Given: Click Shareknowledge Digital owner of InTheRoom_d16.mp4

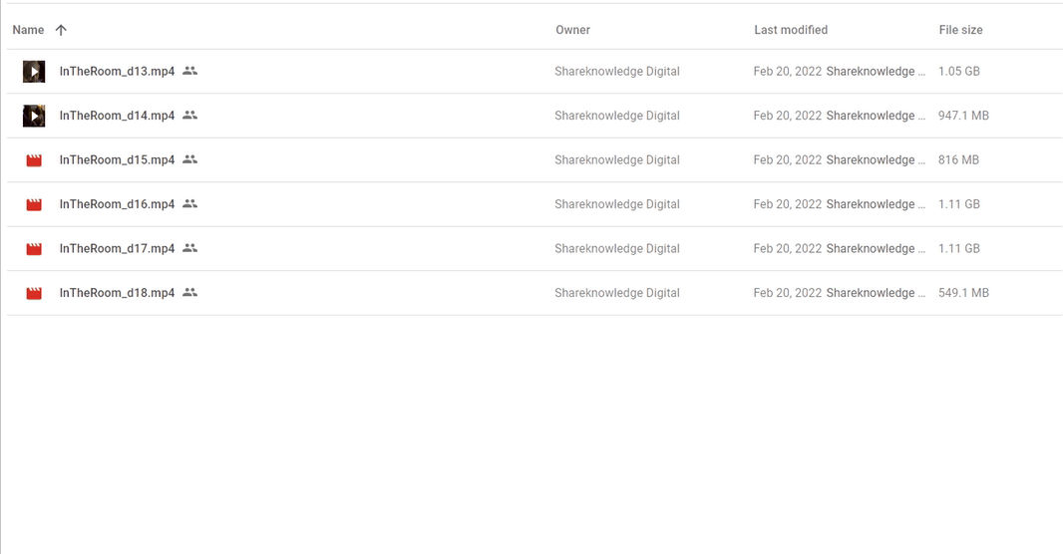Looking at the screenshot, I should (x=617, y=204).
